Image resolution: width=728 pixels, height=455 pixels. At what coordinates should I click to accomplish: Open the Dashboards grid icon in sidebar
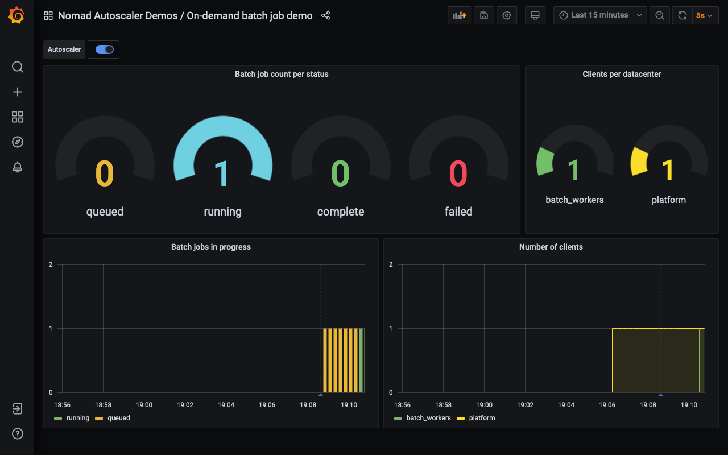click(18, 117)
